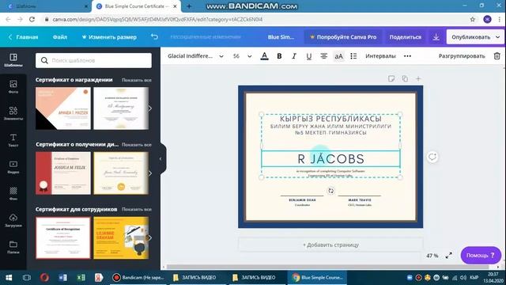This screenshot has height=285, width=506.
Task: Go back to Главная home
Action: 23,37
